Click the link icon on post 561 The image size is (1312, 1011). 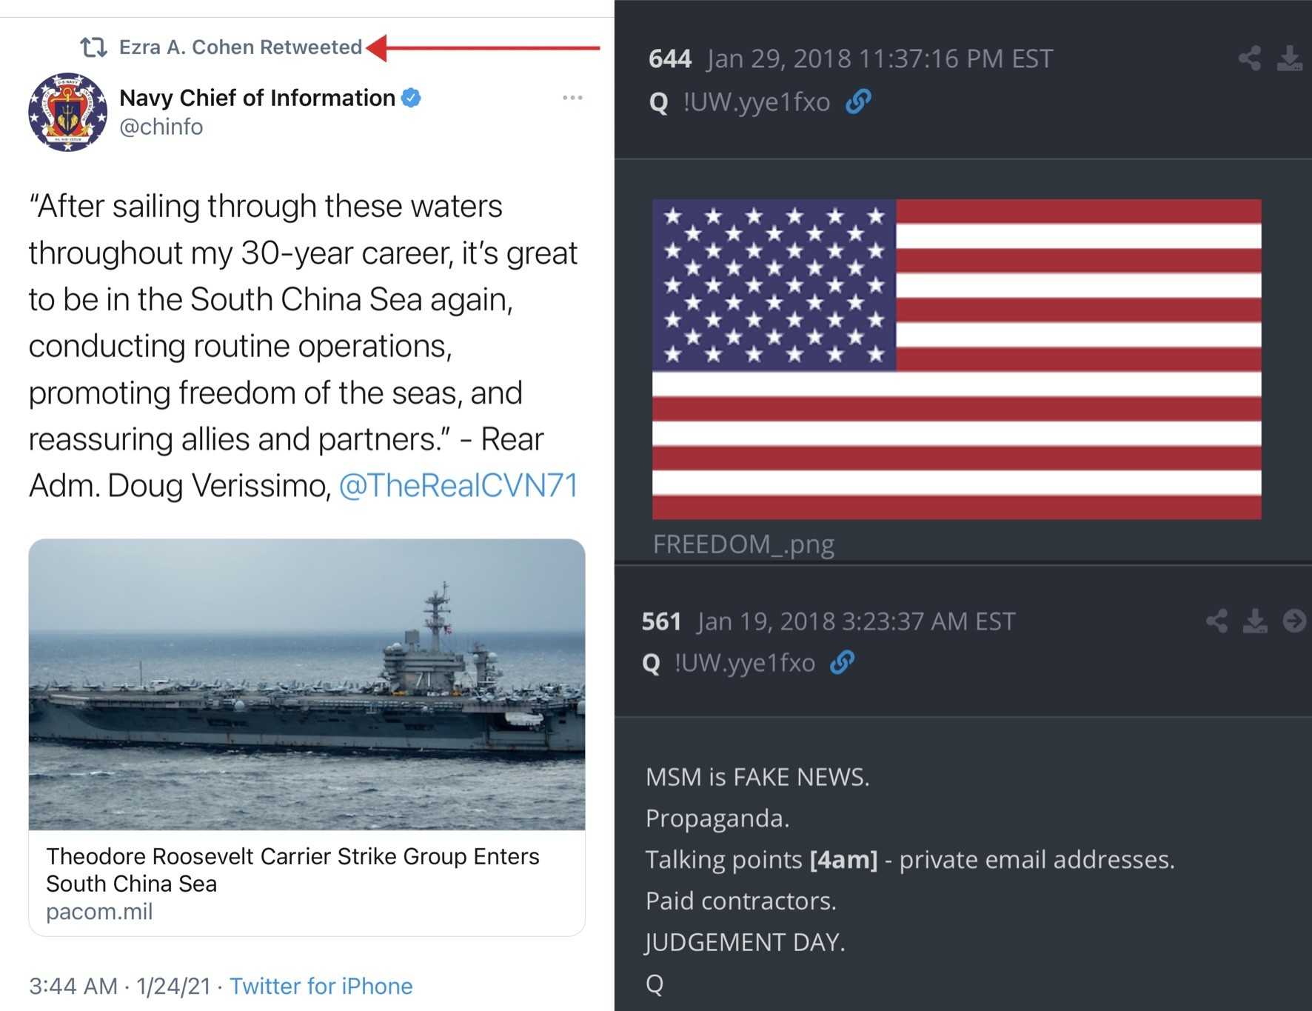click(x=843, y=662)
